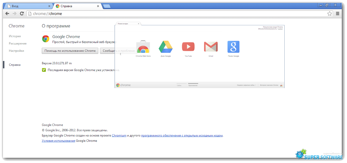
Task: Select Справка in the sidebar
Action: 15,65
